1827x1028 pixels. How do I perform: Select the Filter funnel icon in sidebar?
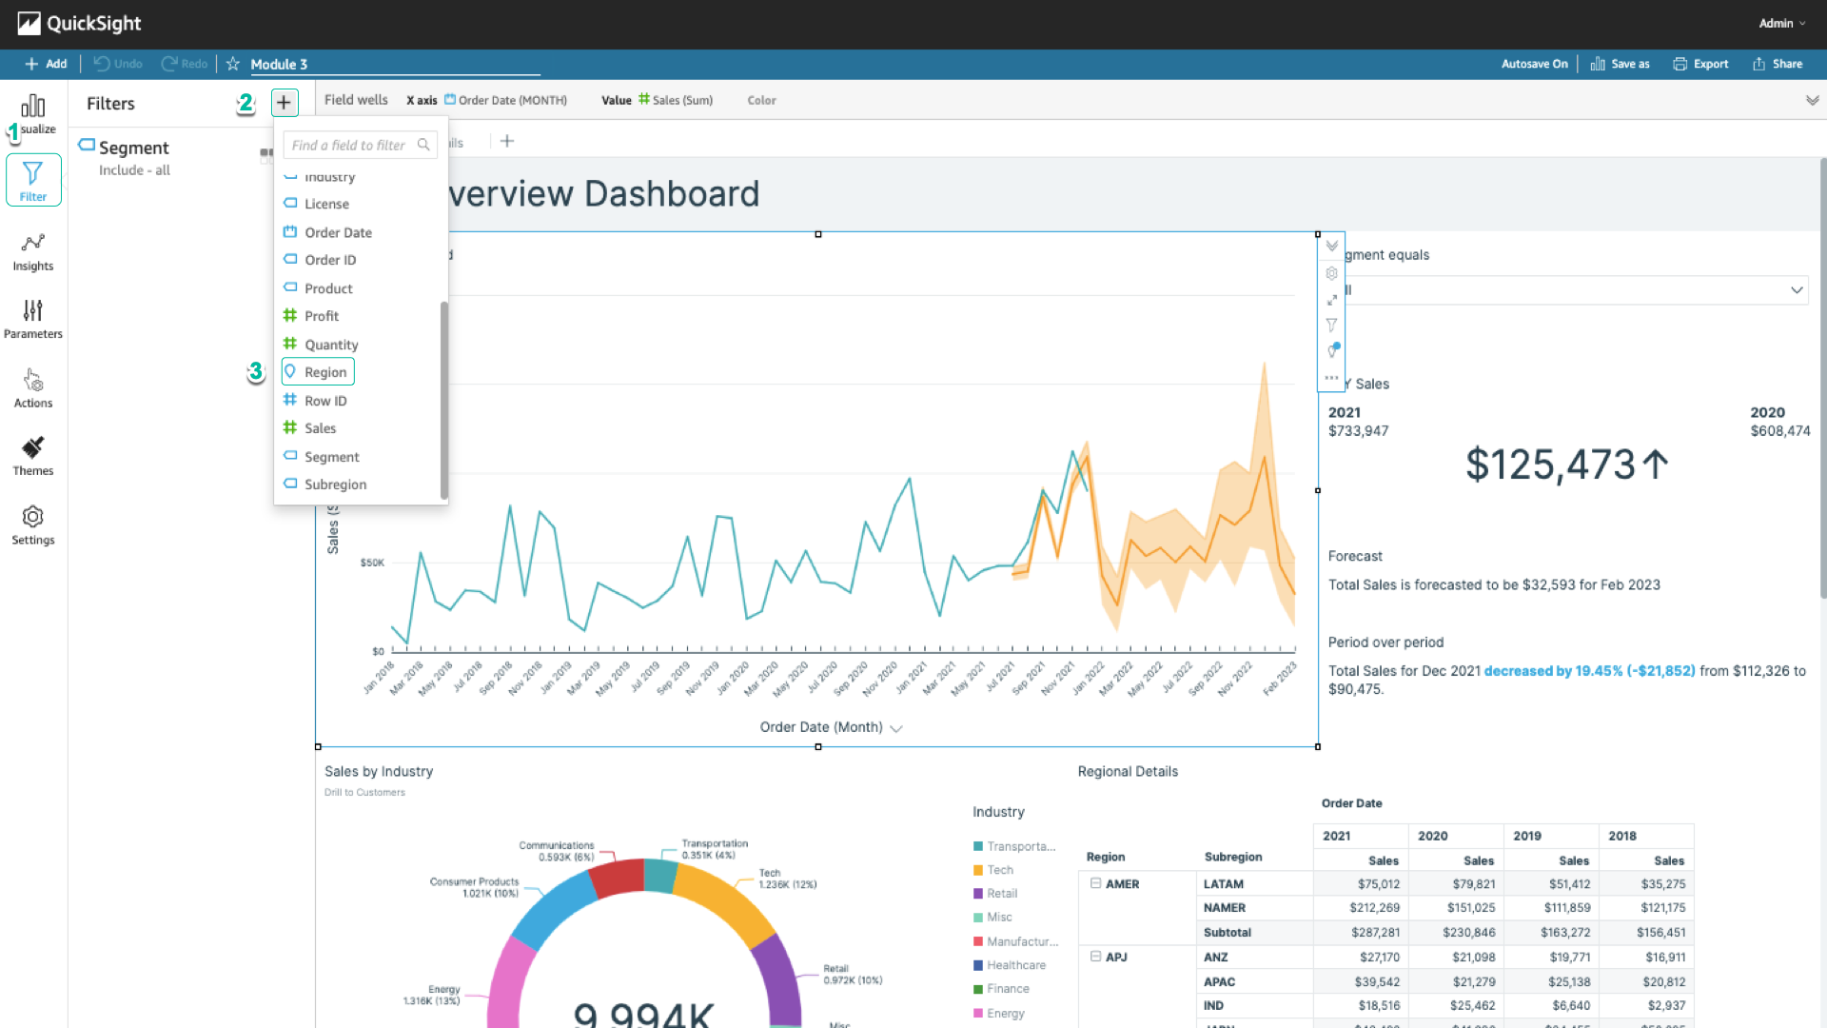coord(33,180)
